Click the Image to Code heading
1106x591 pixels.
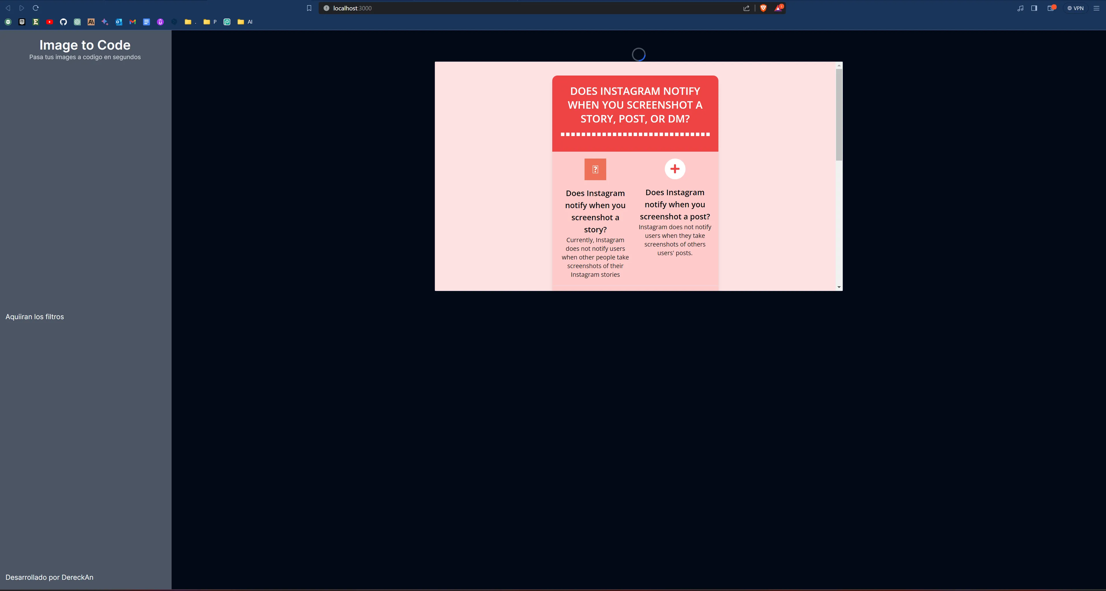(85, 45)
